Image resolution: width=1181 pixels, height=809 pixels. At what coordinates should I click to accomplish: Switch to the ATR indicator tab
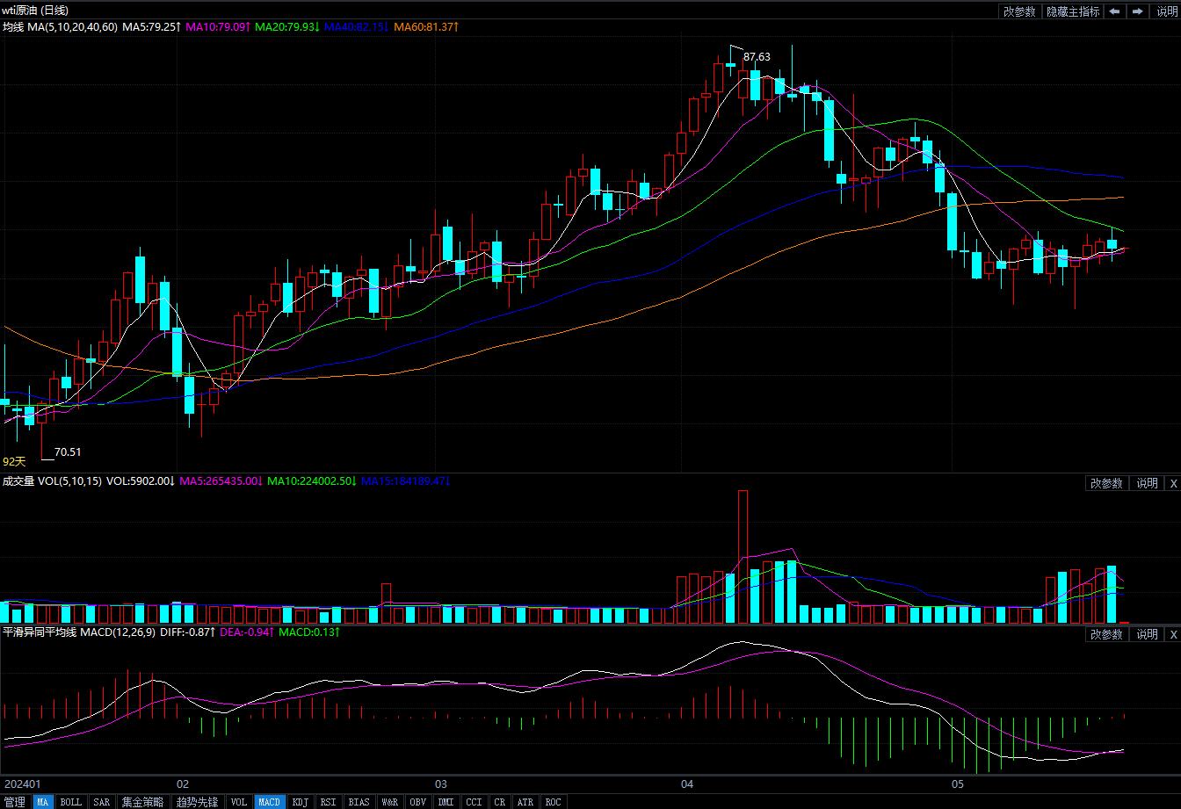pyautogui.click(x=525, y=802)
